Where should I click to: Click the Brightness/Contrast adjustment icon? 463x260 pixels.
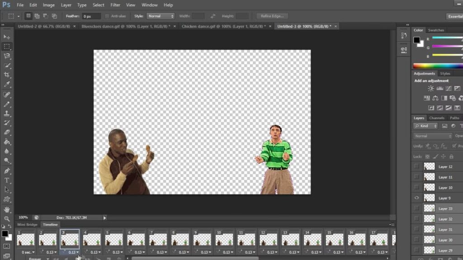click(x=431, y=89)
